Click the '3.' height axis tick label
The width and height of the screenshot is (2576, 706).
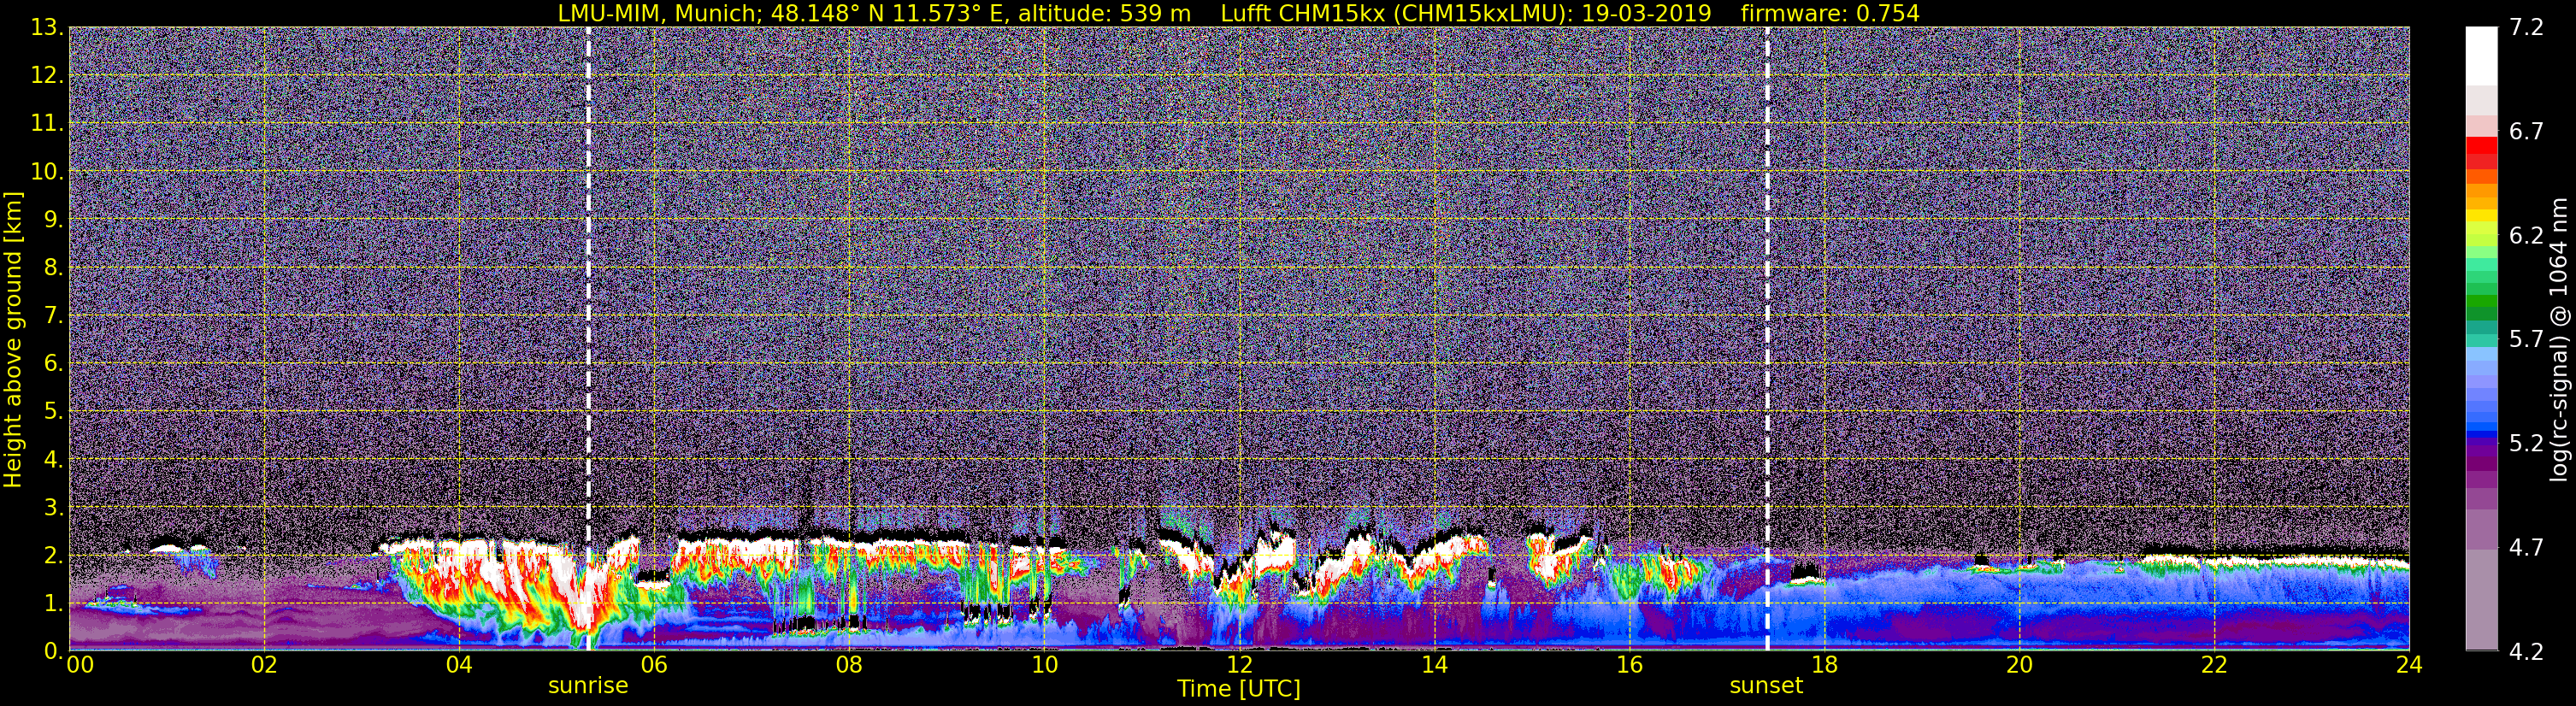53,507
